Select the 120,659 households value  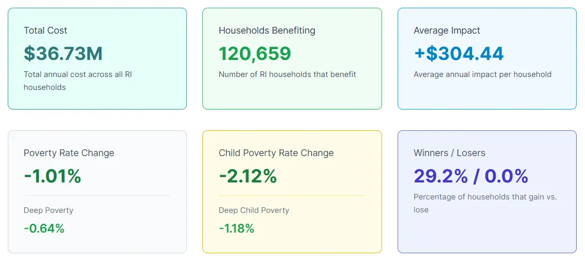click(255, 53)
